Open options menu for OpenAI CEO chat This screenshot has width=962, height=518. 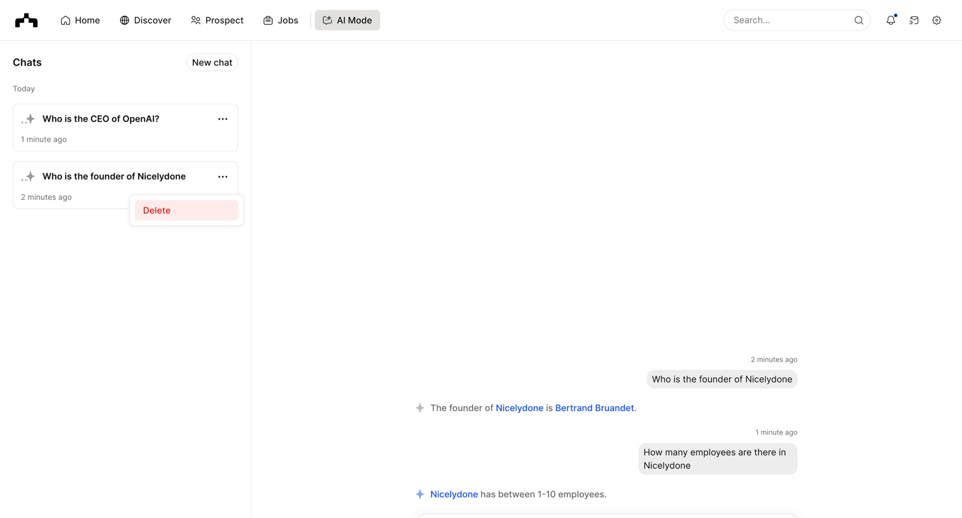coord(223,119)
